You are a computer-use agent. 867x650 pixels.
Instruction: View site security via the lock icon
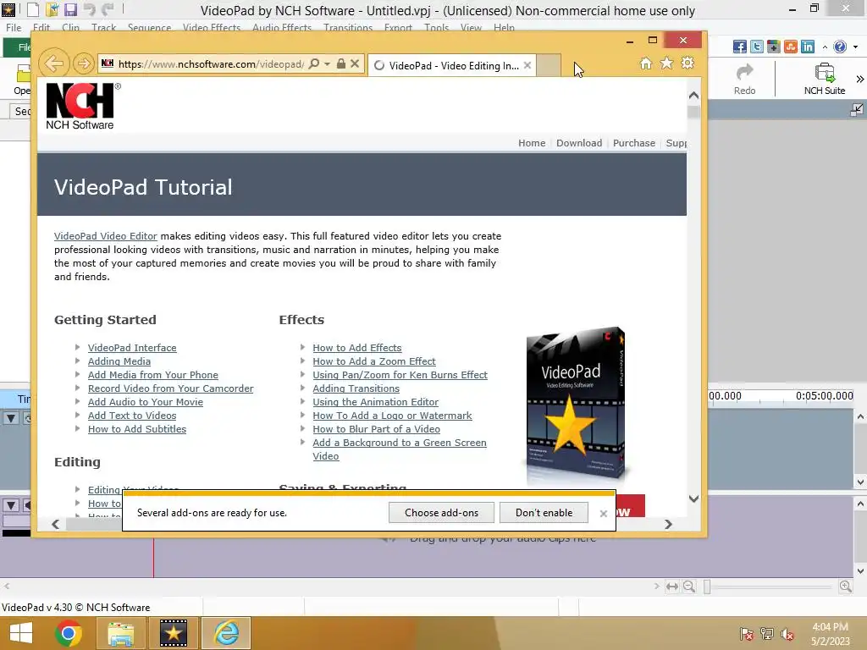click(x=341, y=63)
